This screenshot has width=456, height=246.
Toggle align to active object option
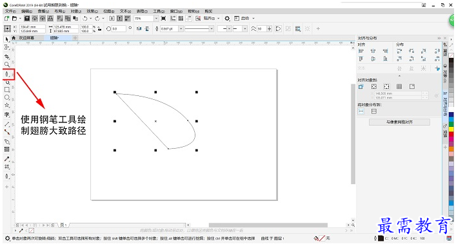point(361,86)
